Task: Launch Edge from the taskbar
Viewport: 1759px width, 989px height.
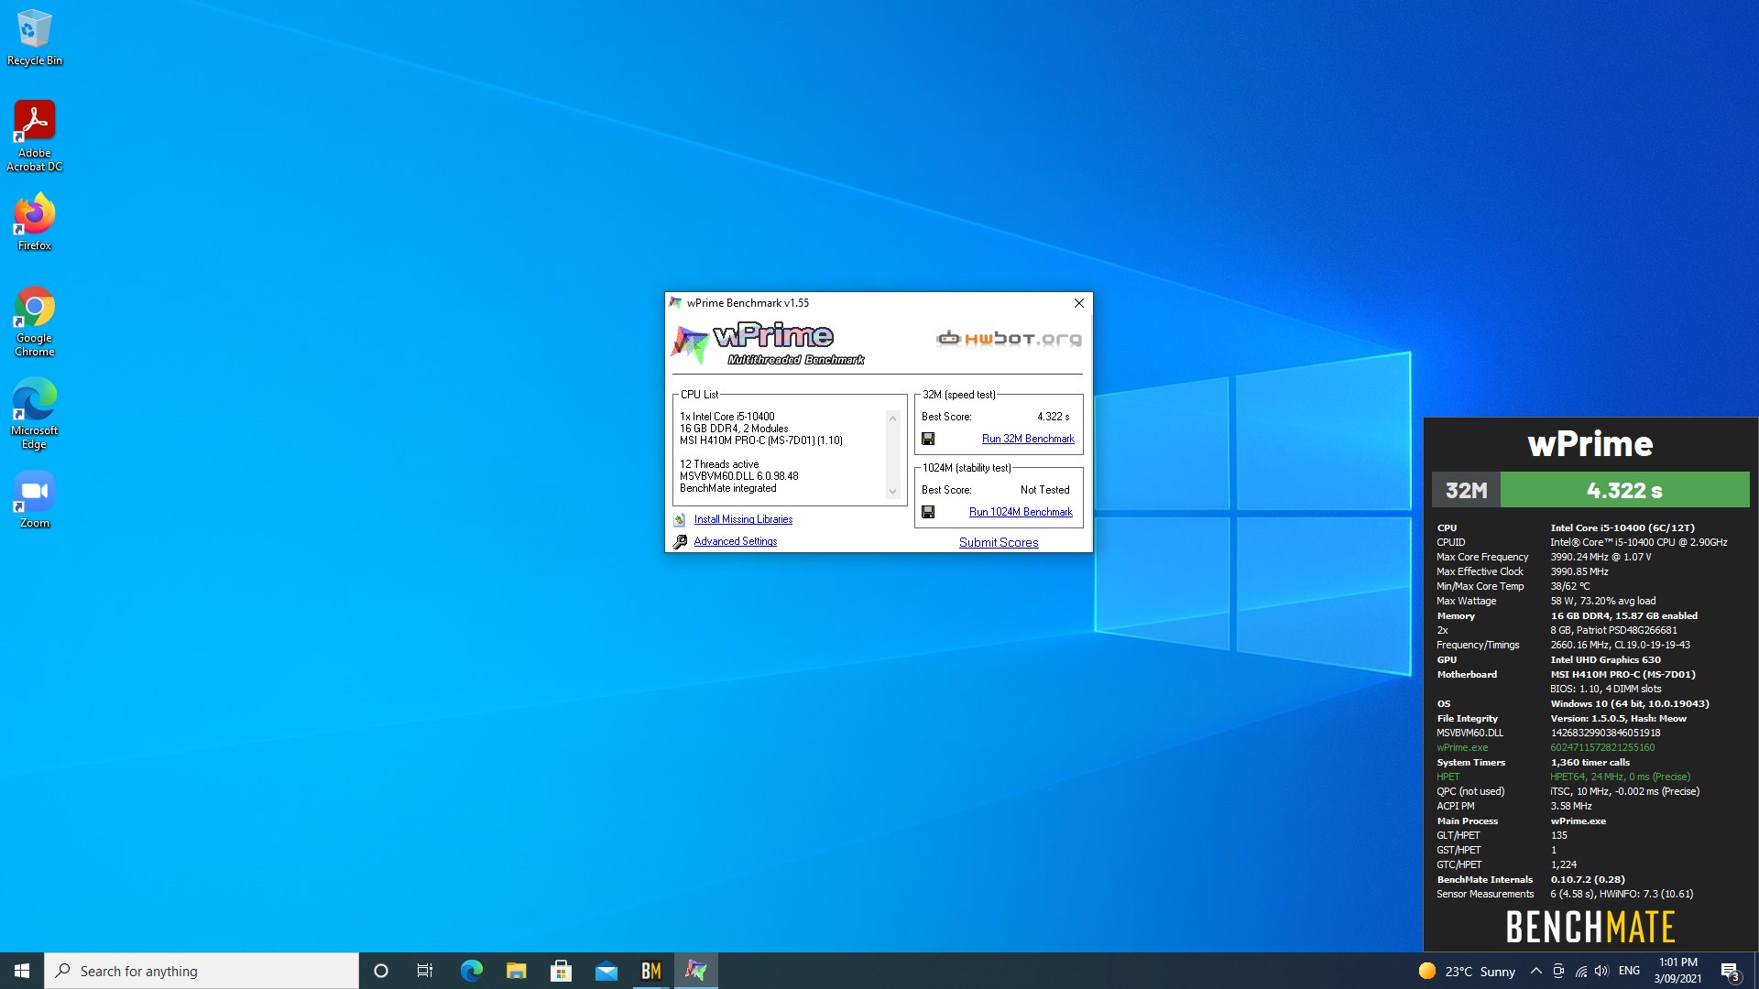Action: point(471,971)
